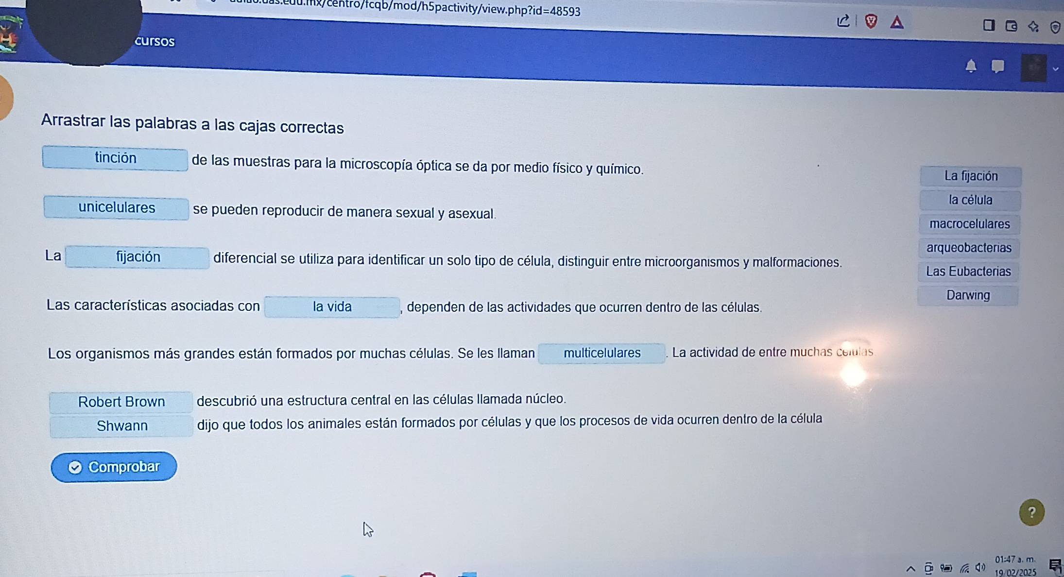
Task: Click the Comprobar button to check answers
Action: 115,467
